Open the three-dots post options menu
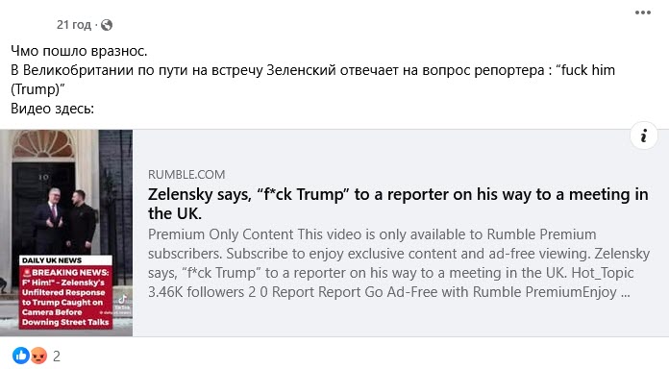The width and height of the screenshot is (669, 369). (642, 12)
